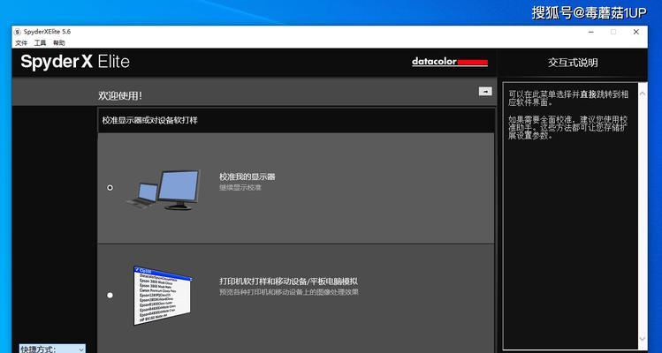
Task: Minimize the SpyderXElite window
Action: click(x=591, y=32)
